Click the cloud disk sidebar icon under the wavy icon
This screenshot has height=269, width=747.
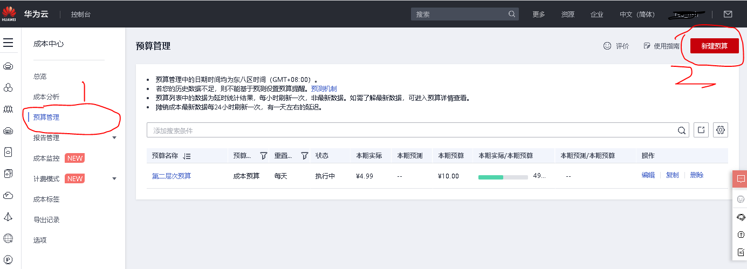point(8,130)
